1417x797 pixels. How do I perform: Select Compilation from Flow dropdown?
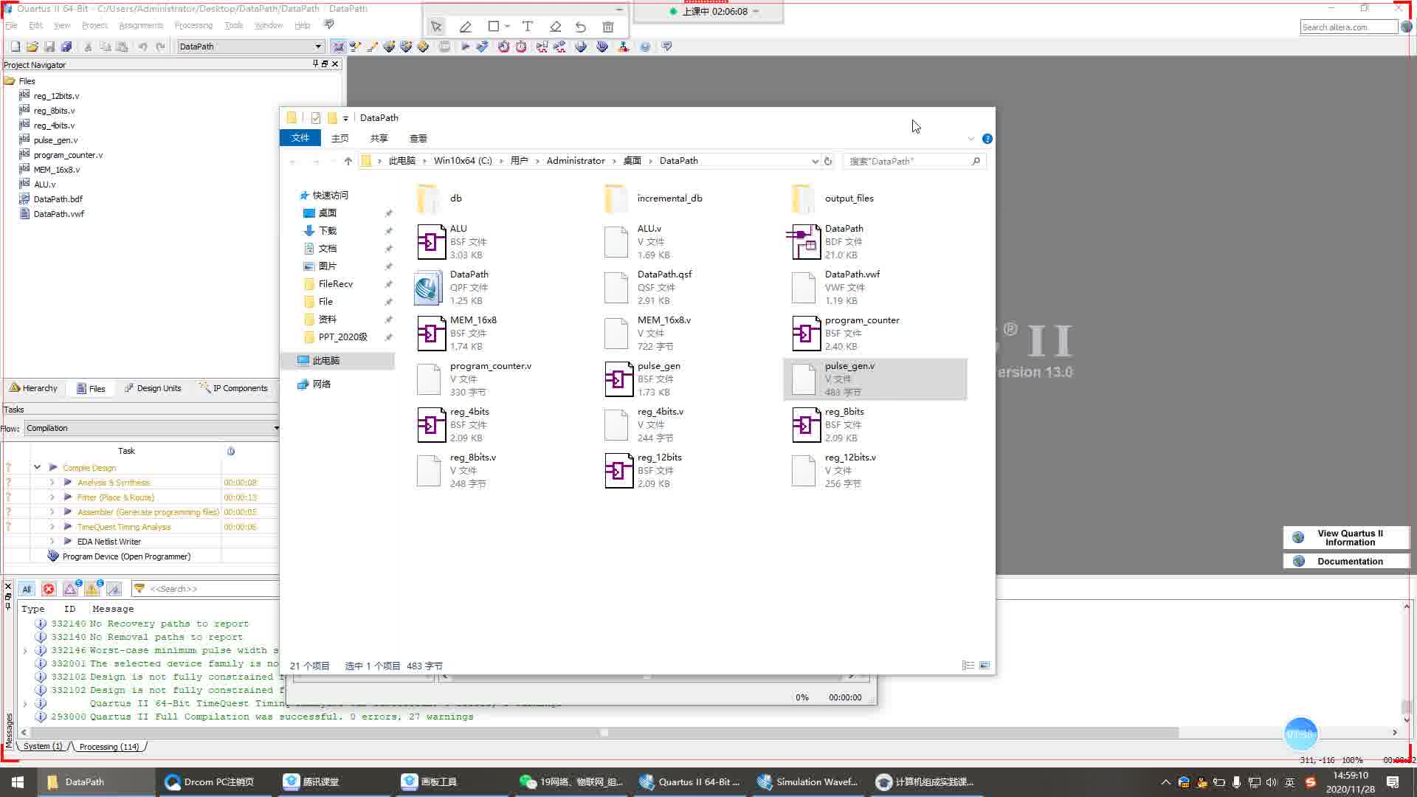pos(150,428)
